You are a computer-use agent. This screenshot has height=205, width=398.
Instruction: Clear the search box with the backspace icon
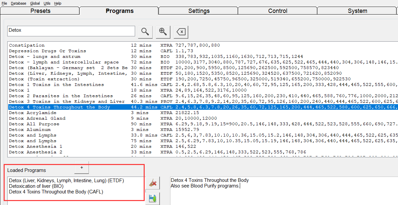point(181,32)
